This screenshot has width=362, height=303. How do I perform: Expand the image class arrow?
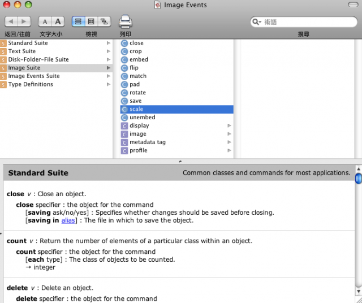tap(229, 134)
